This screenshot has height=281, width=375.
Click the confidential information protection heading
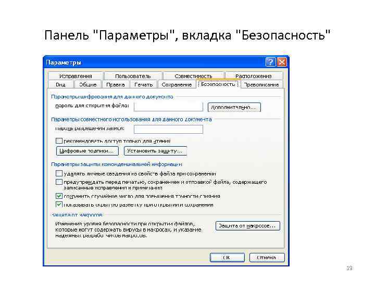(x=117, y=164)
